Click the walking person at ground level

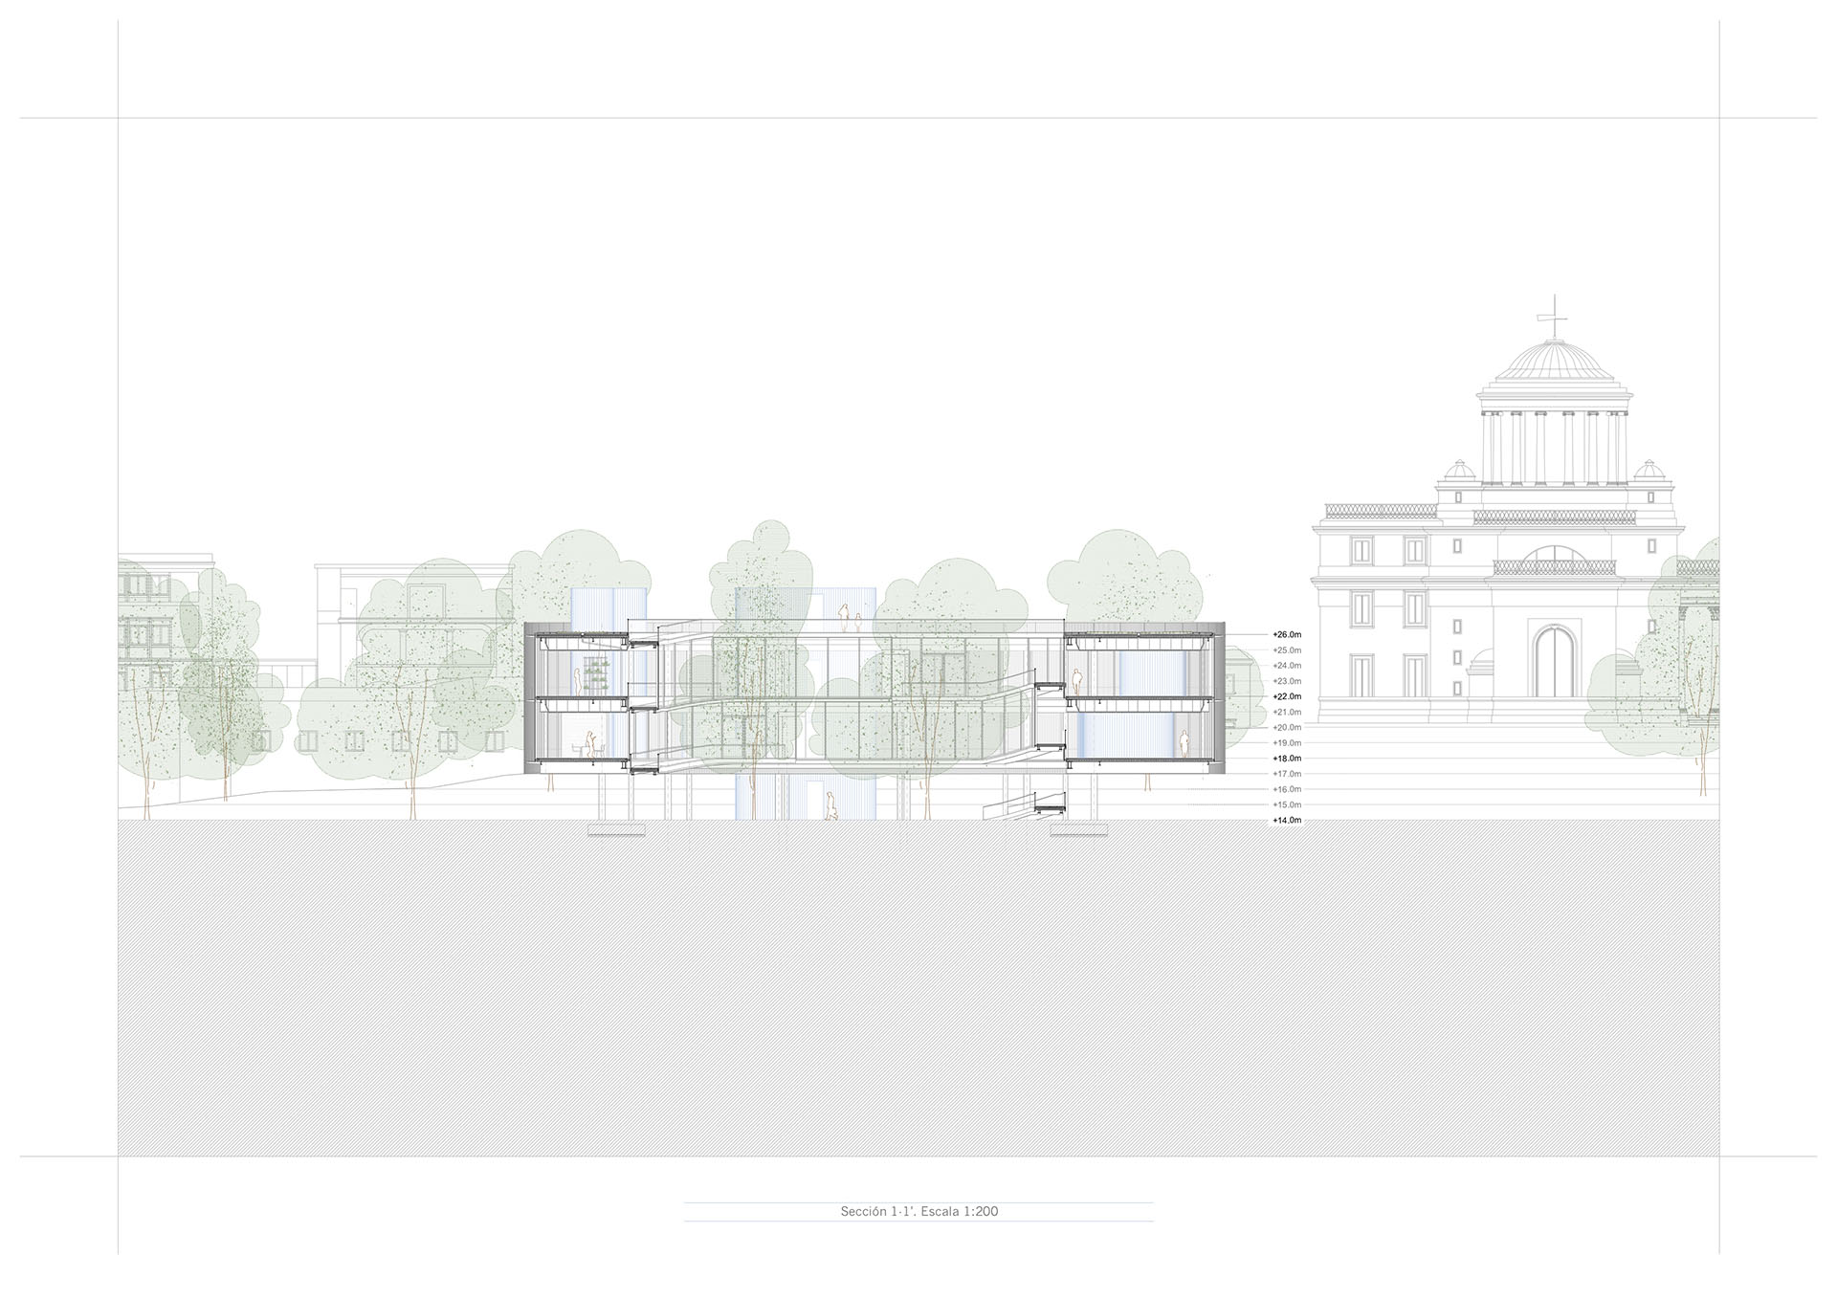(831, 808)
